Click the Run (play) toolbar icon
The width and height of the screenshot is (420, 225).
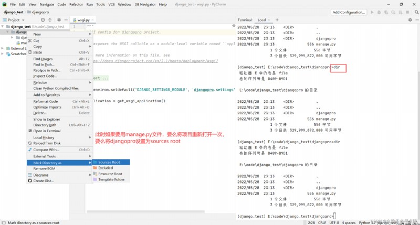pos(372,12)
